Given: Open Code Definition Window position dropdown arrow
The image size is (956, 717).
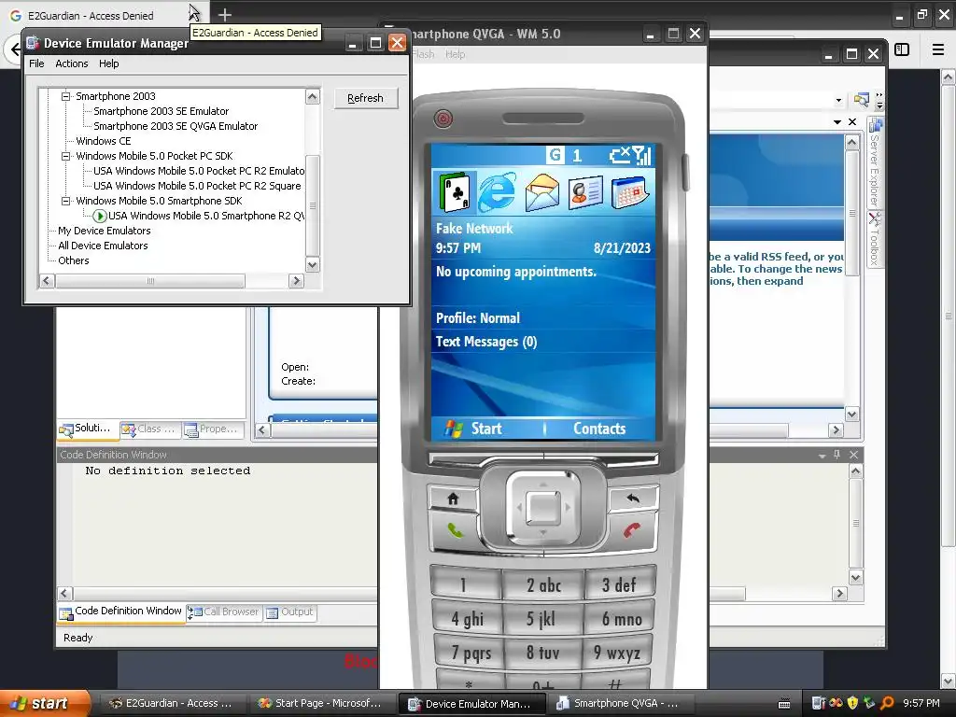Looking at the screenshot, I should pos(822,456).
